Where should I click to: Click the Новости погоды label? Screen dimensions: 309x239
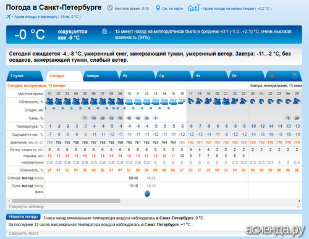23,217
